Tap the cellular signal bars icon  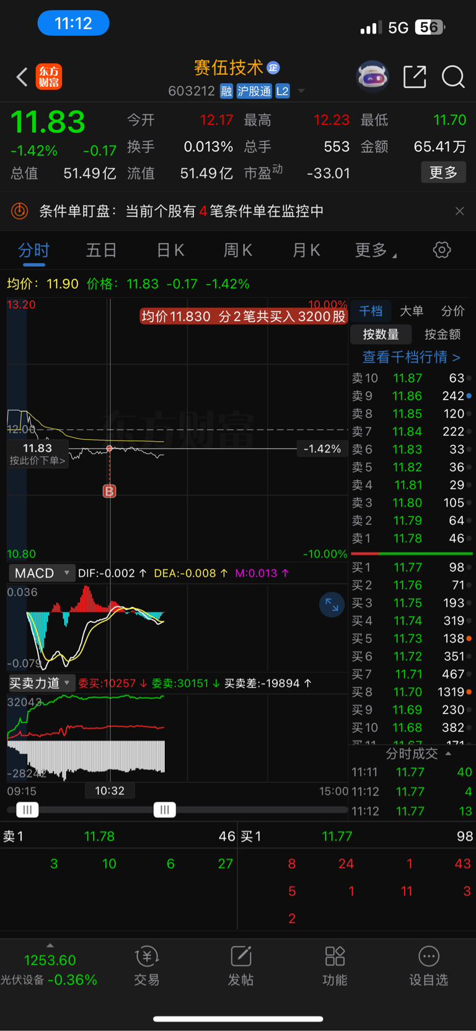(x=371, y=27)
